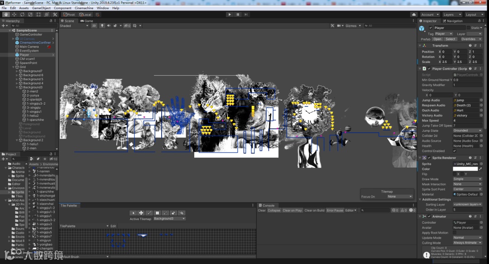Toggle Local handle rotation mode
The image size is (489, 264).
[85, 14]
